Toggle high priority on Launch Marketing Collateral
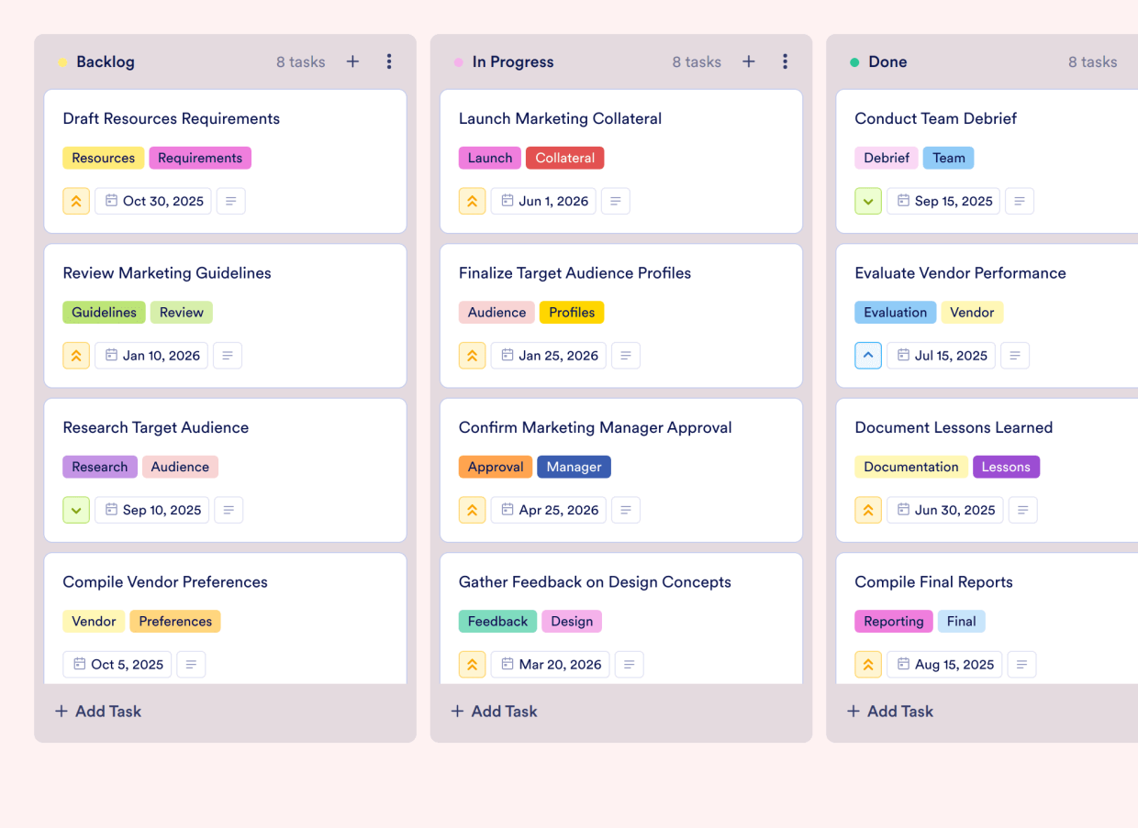The height and width of the screenshot is (828, 1138). coord(472,201)
